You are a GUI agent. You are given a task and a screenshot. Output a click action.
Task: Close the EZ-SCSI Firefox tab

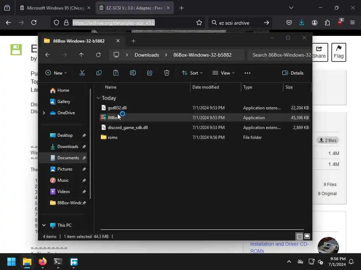[x=168, y=8]
